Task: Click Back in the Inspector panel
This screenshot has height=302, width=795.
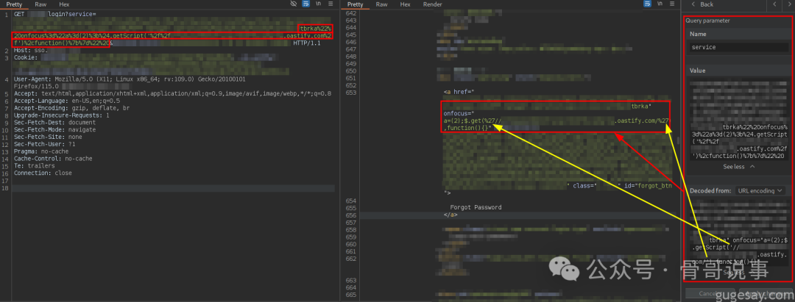Action: [x=702, y=4]
